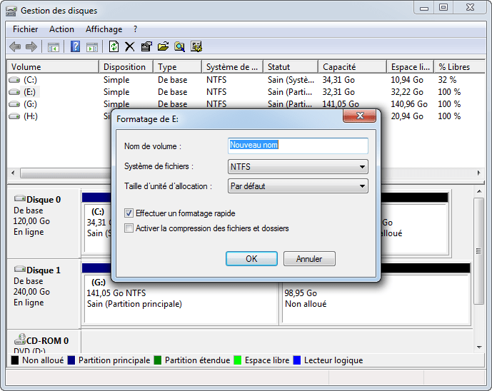Sort by the Espace li... column header
This screenshot has width=492, height=391.
(x=411, y=67)
